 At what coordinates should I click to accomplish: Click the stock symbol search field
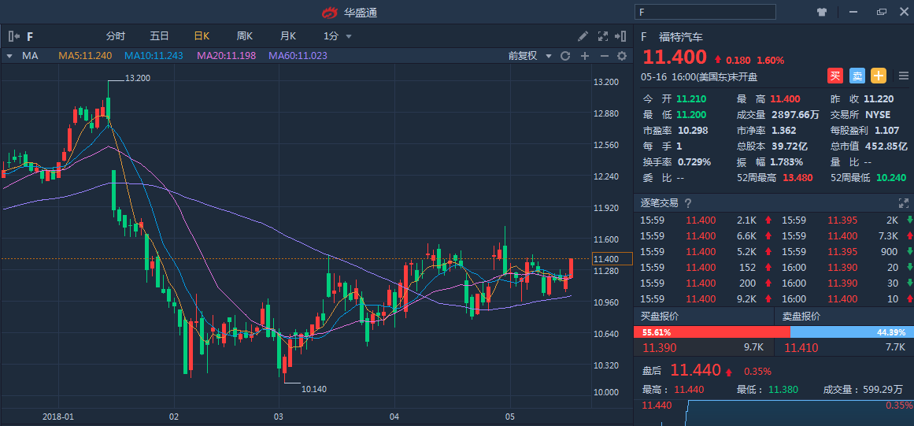[705, 12]
